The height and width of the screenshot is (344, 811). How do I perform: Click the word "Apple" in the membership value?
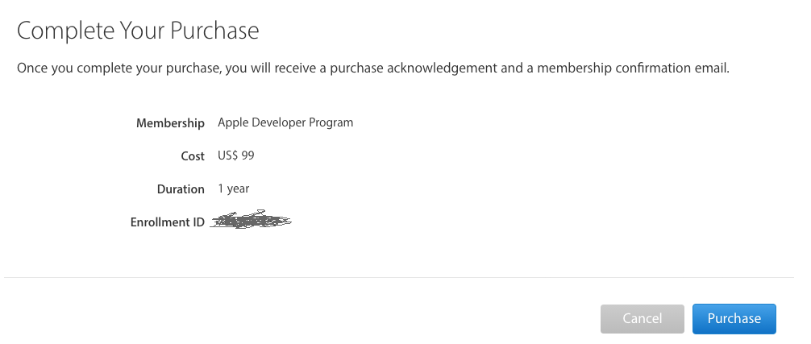point(234,122)
